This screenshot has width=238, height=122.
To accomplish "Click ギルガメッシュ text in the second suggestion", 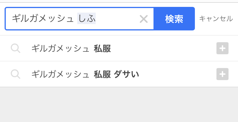I will (x=60, y=74).
